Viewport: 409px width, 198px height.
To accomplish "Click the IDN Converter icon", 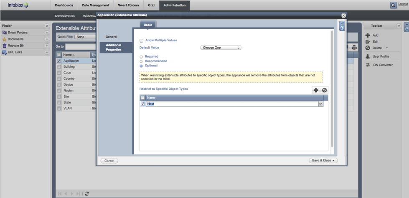I will pos(368,65).
